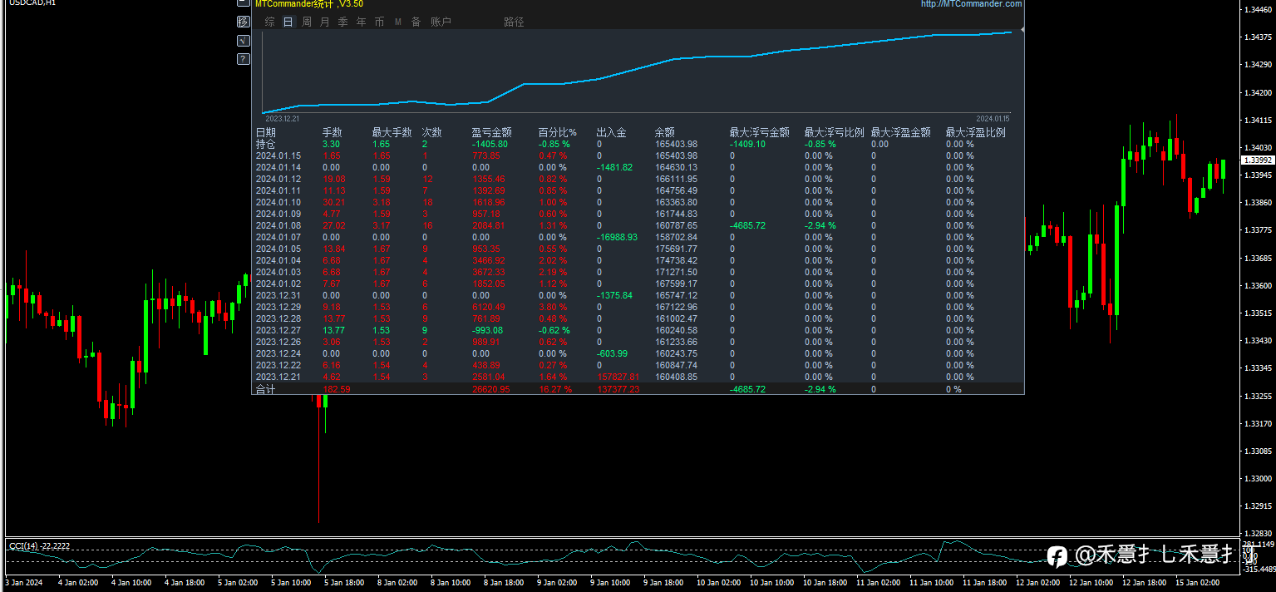This screenshot has height=592, width=1276.
Task: Click the 1.34460 price scale label
Action: coord(1259,9)
